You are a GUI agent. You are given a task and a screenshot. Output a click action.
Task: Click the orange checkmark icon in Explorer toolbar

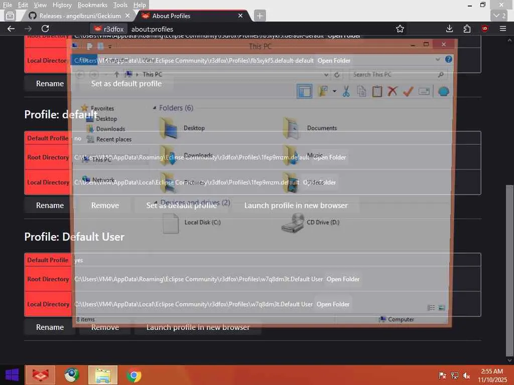(408, 91)
